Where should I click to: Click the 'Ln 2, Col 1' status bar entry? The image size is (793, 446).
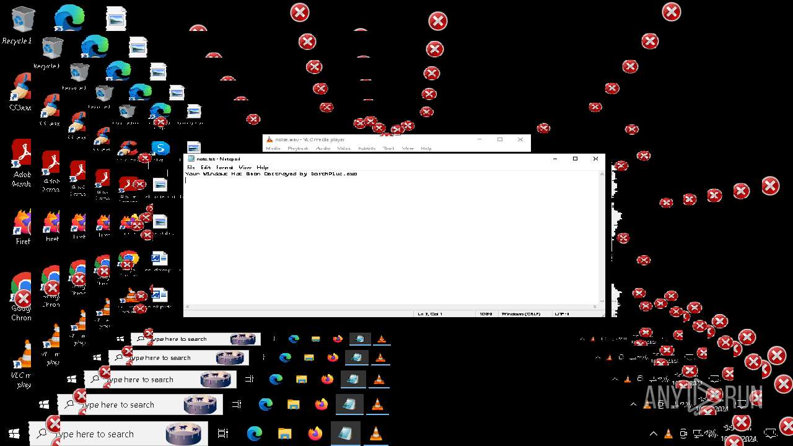(430, 314)
